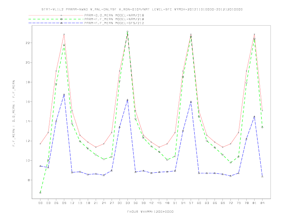286x221 pixels.
Task: Click x-axis tick label 81
Action: 254,203
